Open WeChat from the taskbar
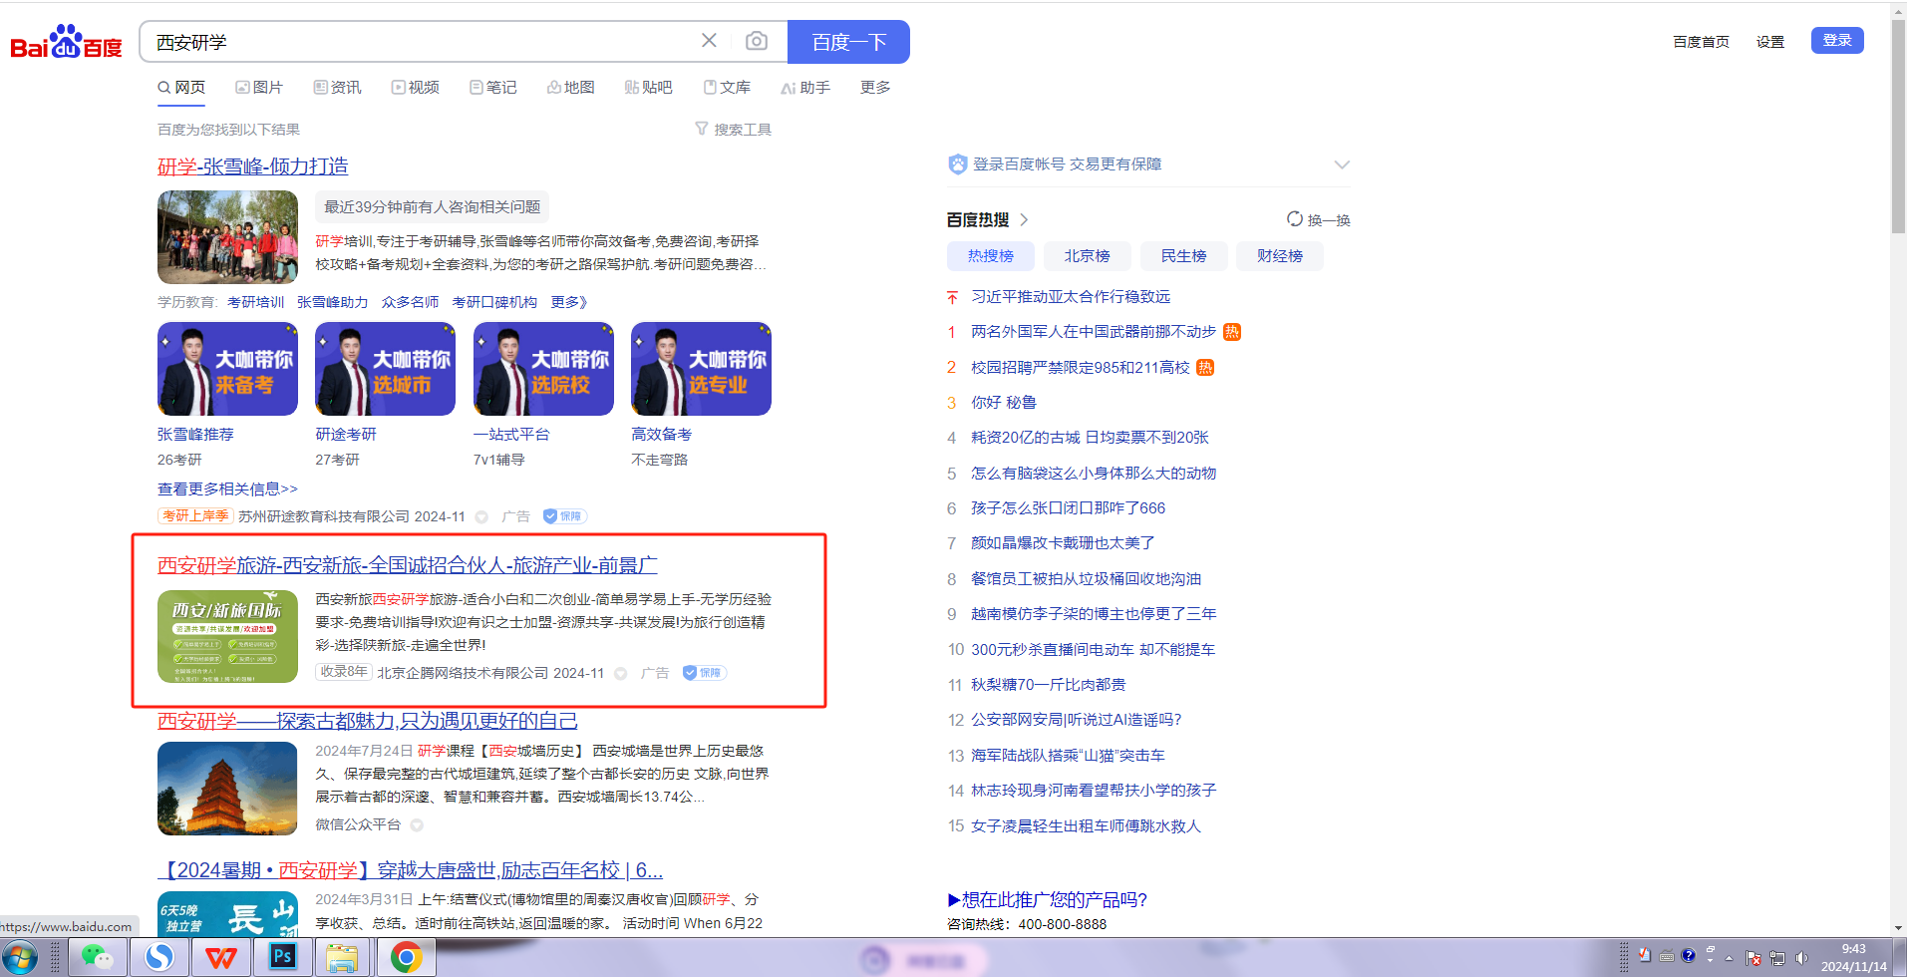The width and height of the screenshot is (1907, 977). [x=97, y=958]
